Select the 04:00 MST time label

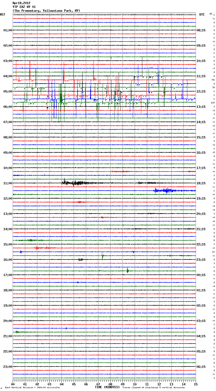pyautogui.click(x=8, y=76)
